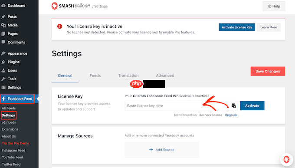
Task: Click the Upgrade link
Action: pyautogui.click(x=231, y=115)
